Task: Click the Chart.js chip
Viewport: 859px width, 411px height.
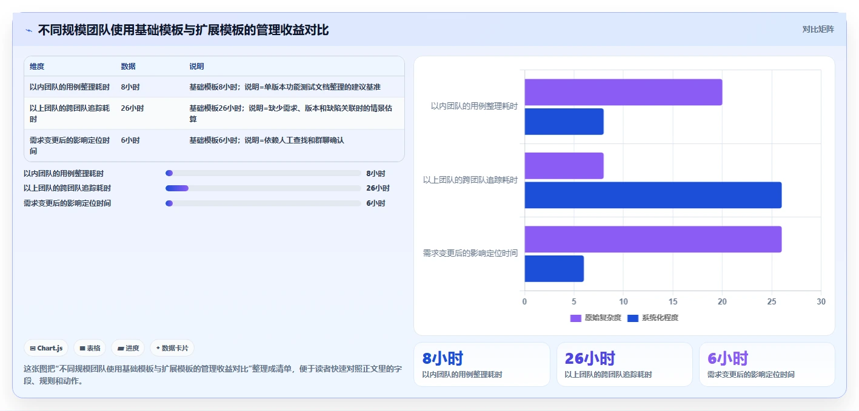Action: point(46,348)
